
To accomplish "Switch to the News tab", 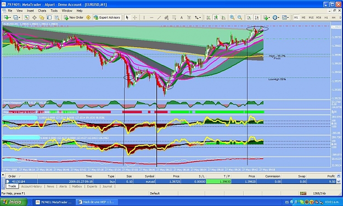I will (50, 187).
